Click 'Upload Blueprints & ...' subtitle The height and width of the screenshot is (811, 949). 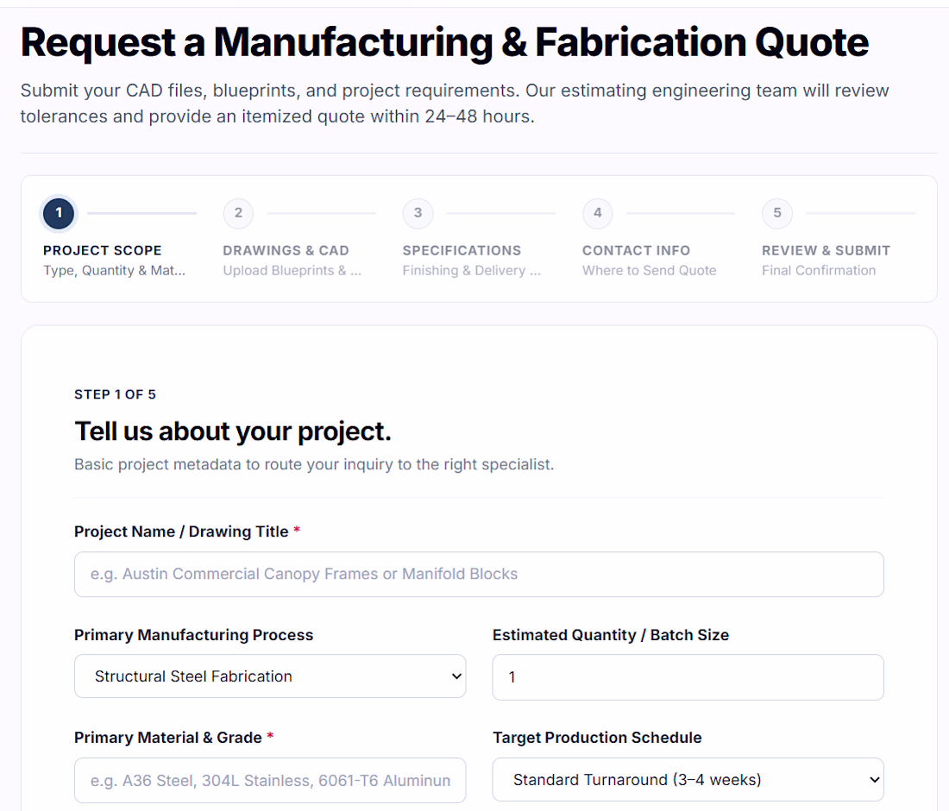292,271
